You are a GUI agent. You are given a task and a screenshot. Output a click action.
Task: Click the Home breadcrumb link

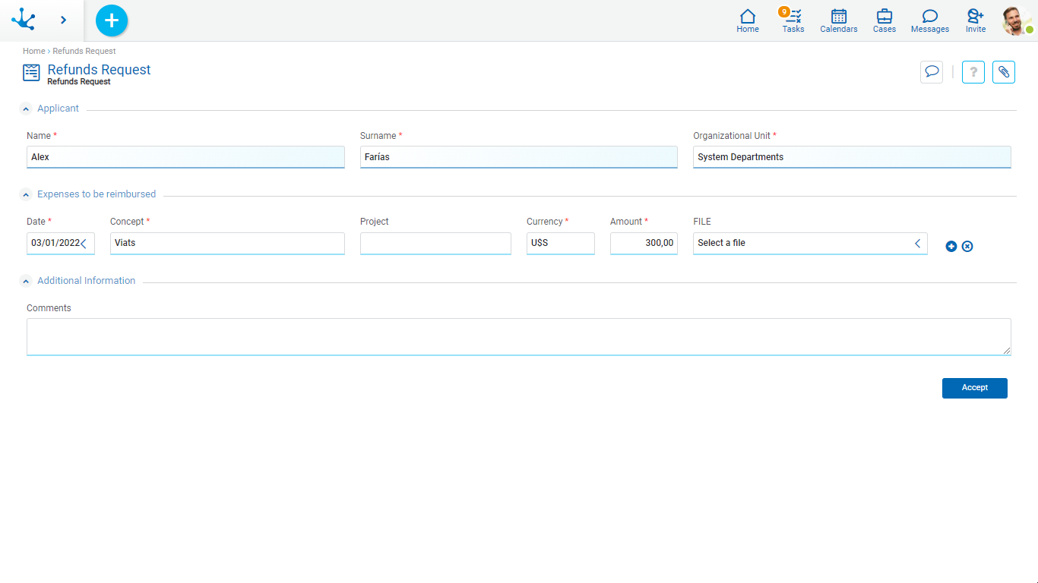pyautogui.click(x=33, y=51)
